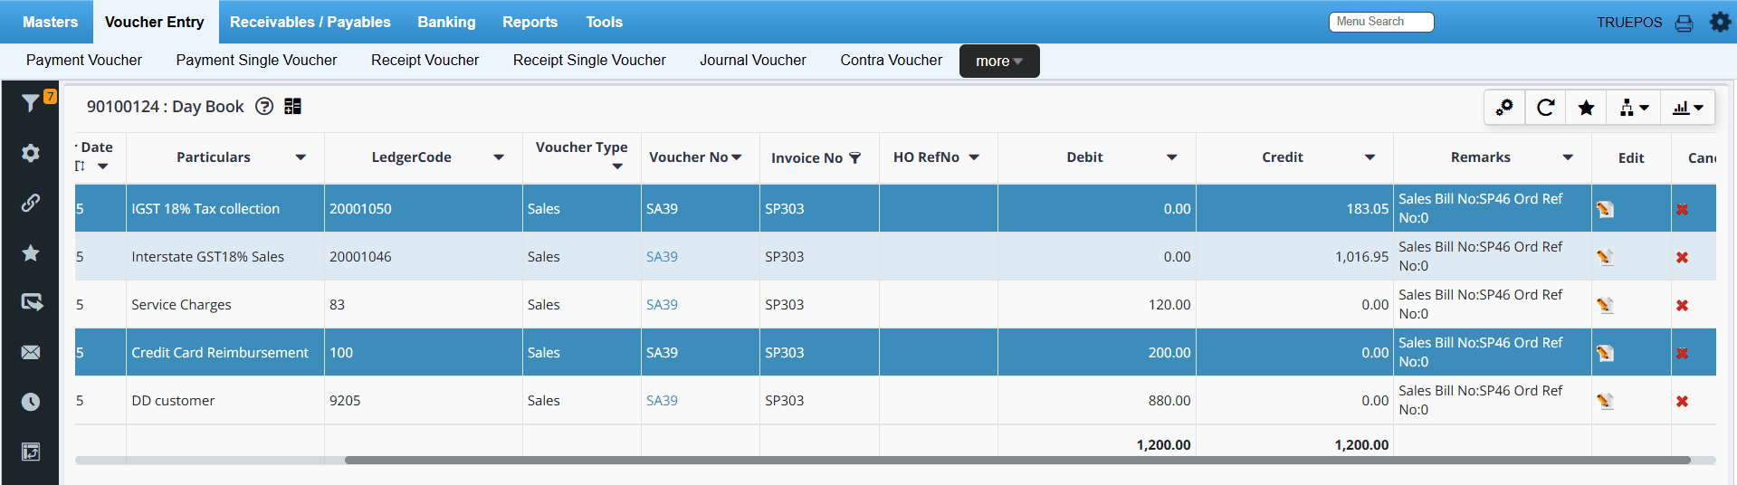Image resolution: width=1737 pixels, height=485 pixels.
Task: Open Payment Single Voucher
Action: pyautogui.click(x=256, y=61)
